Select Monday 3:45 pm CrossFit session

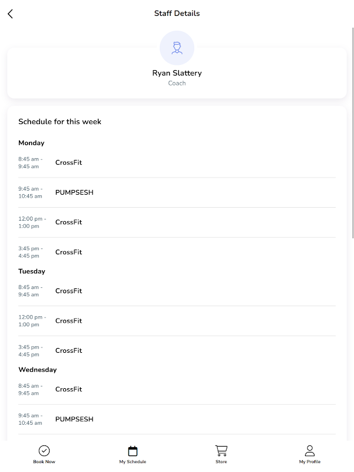[x=68, y=253]
